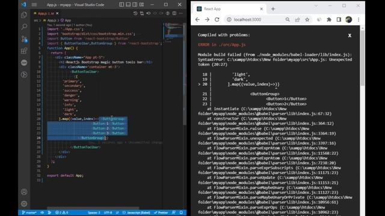Click 'ERROR in ./src/App.js' text
This screenshot has width=385, height=216.
[x=222, y=45]
